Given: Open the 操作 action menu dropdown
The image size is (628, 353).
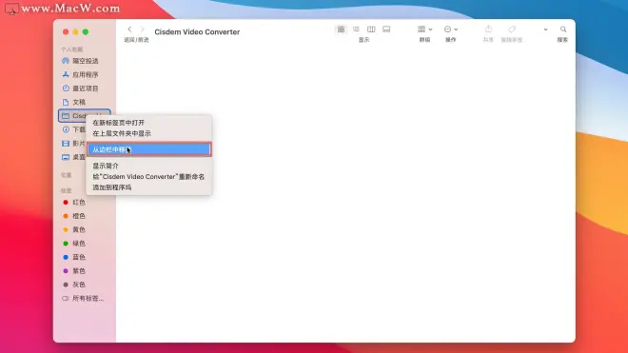Looking at the screenshot, I should (451, 29).
